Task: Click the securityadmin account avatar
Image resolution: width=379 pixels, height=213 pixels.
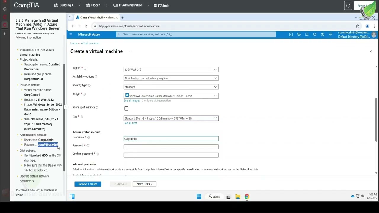Action: point(374,35)
